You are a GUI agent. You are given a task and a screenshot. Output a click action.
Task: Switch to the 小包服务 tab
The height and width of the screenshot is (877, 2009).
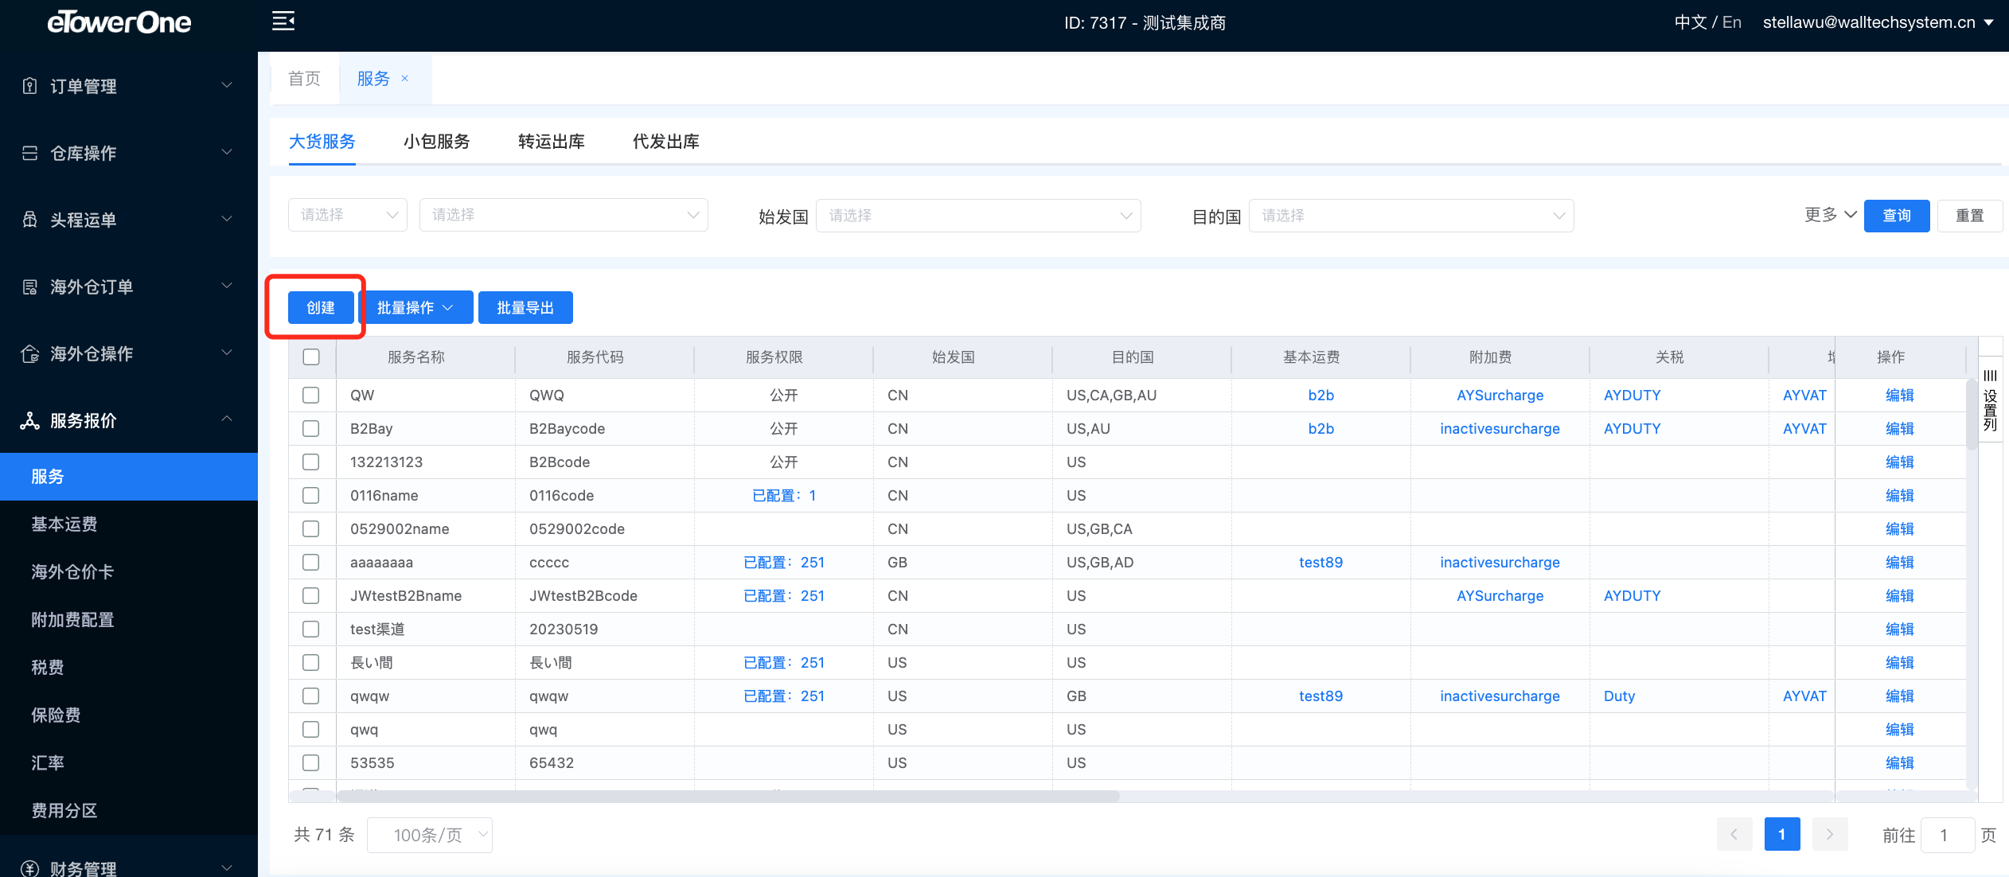[436, 142]
